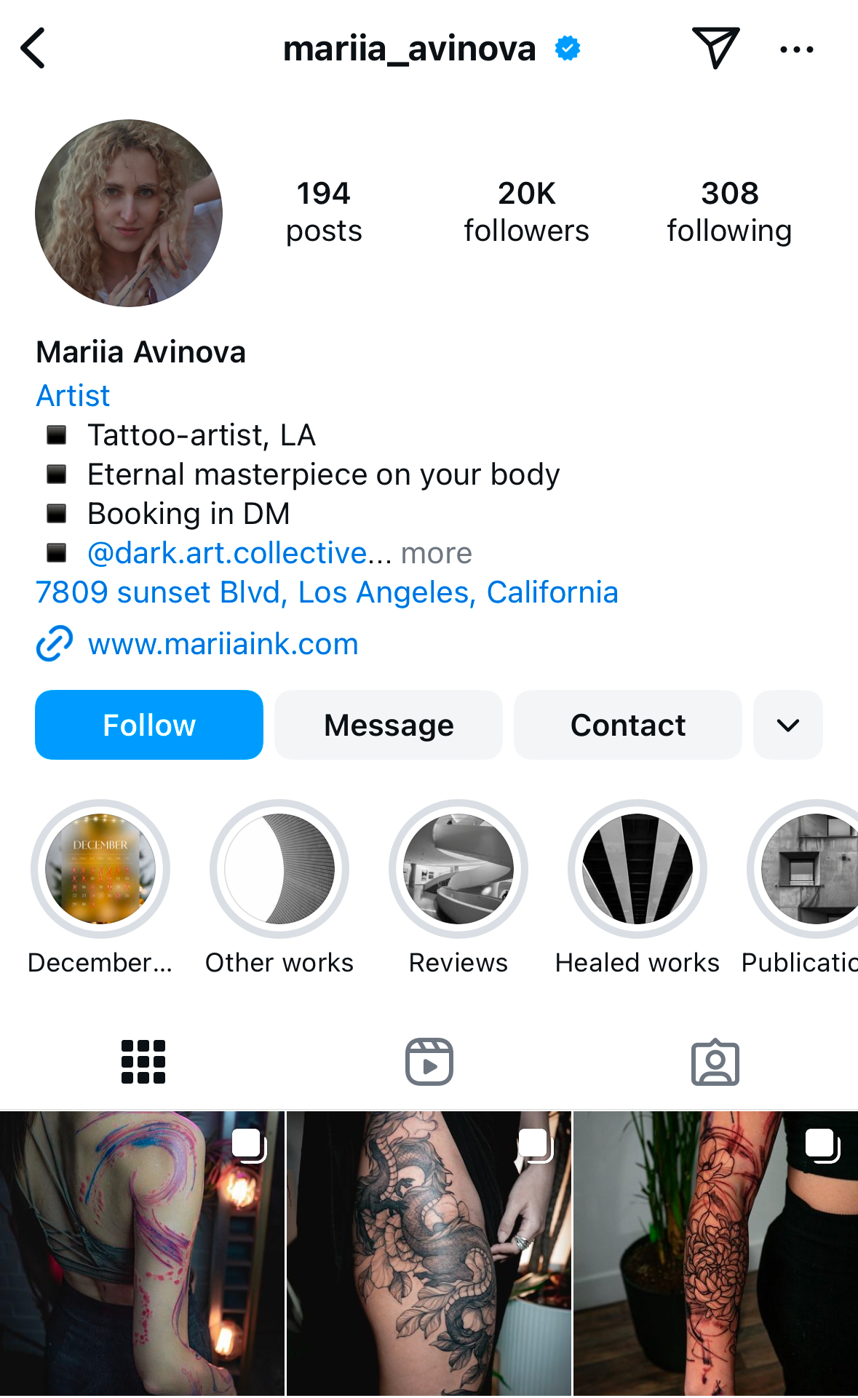Expand bio by tapping more
Image resolution: width=858 pixels, height=1398 pixels.
(437, 553)
